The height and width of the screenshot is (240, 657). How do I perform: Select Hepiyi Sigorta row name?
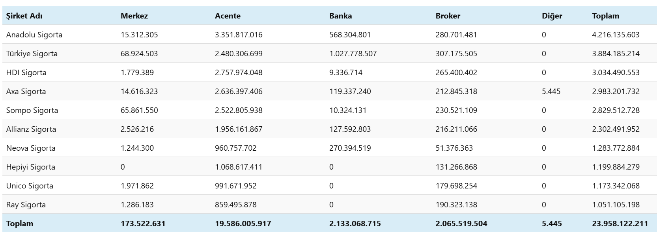pos(31,167)
